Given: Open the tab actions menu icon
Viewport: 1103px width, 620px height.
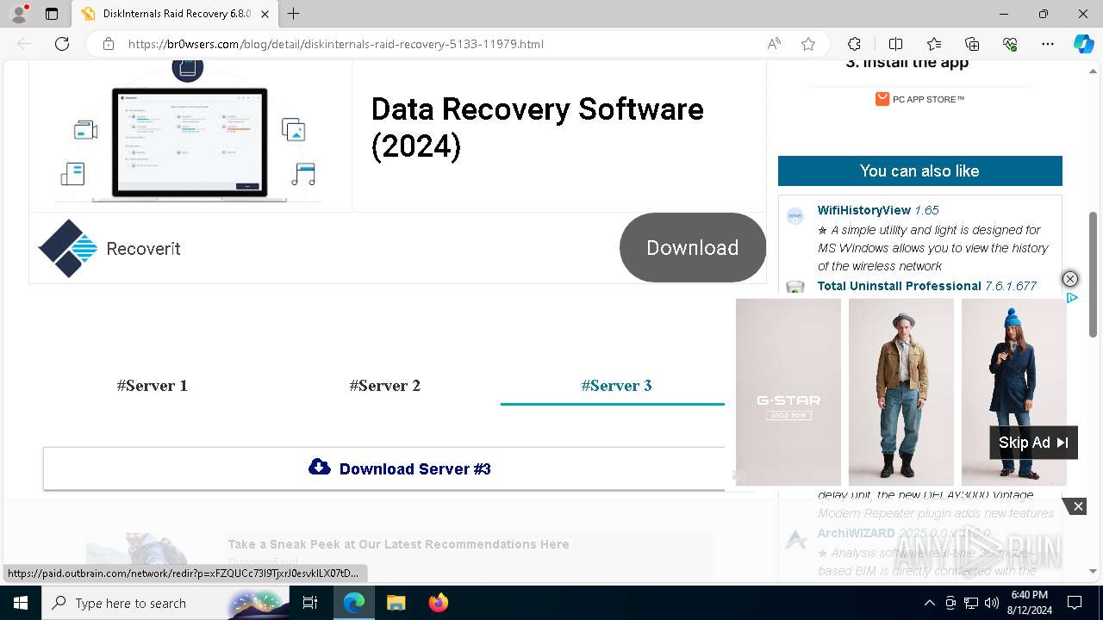Looking at the screenshot, I should (52, 14).
